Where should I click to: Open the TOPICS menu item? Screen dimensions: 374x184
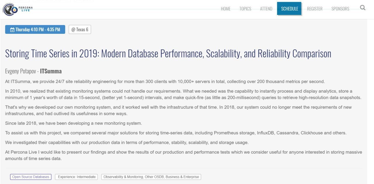[x=245, y=9]
